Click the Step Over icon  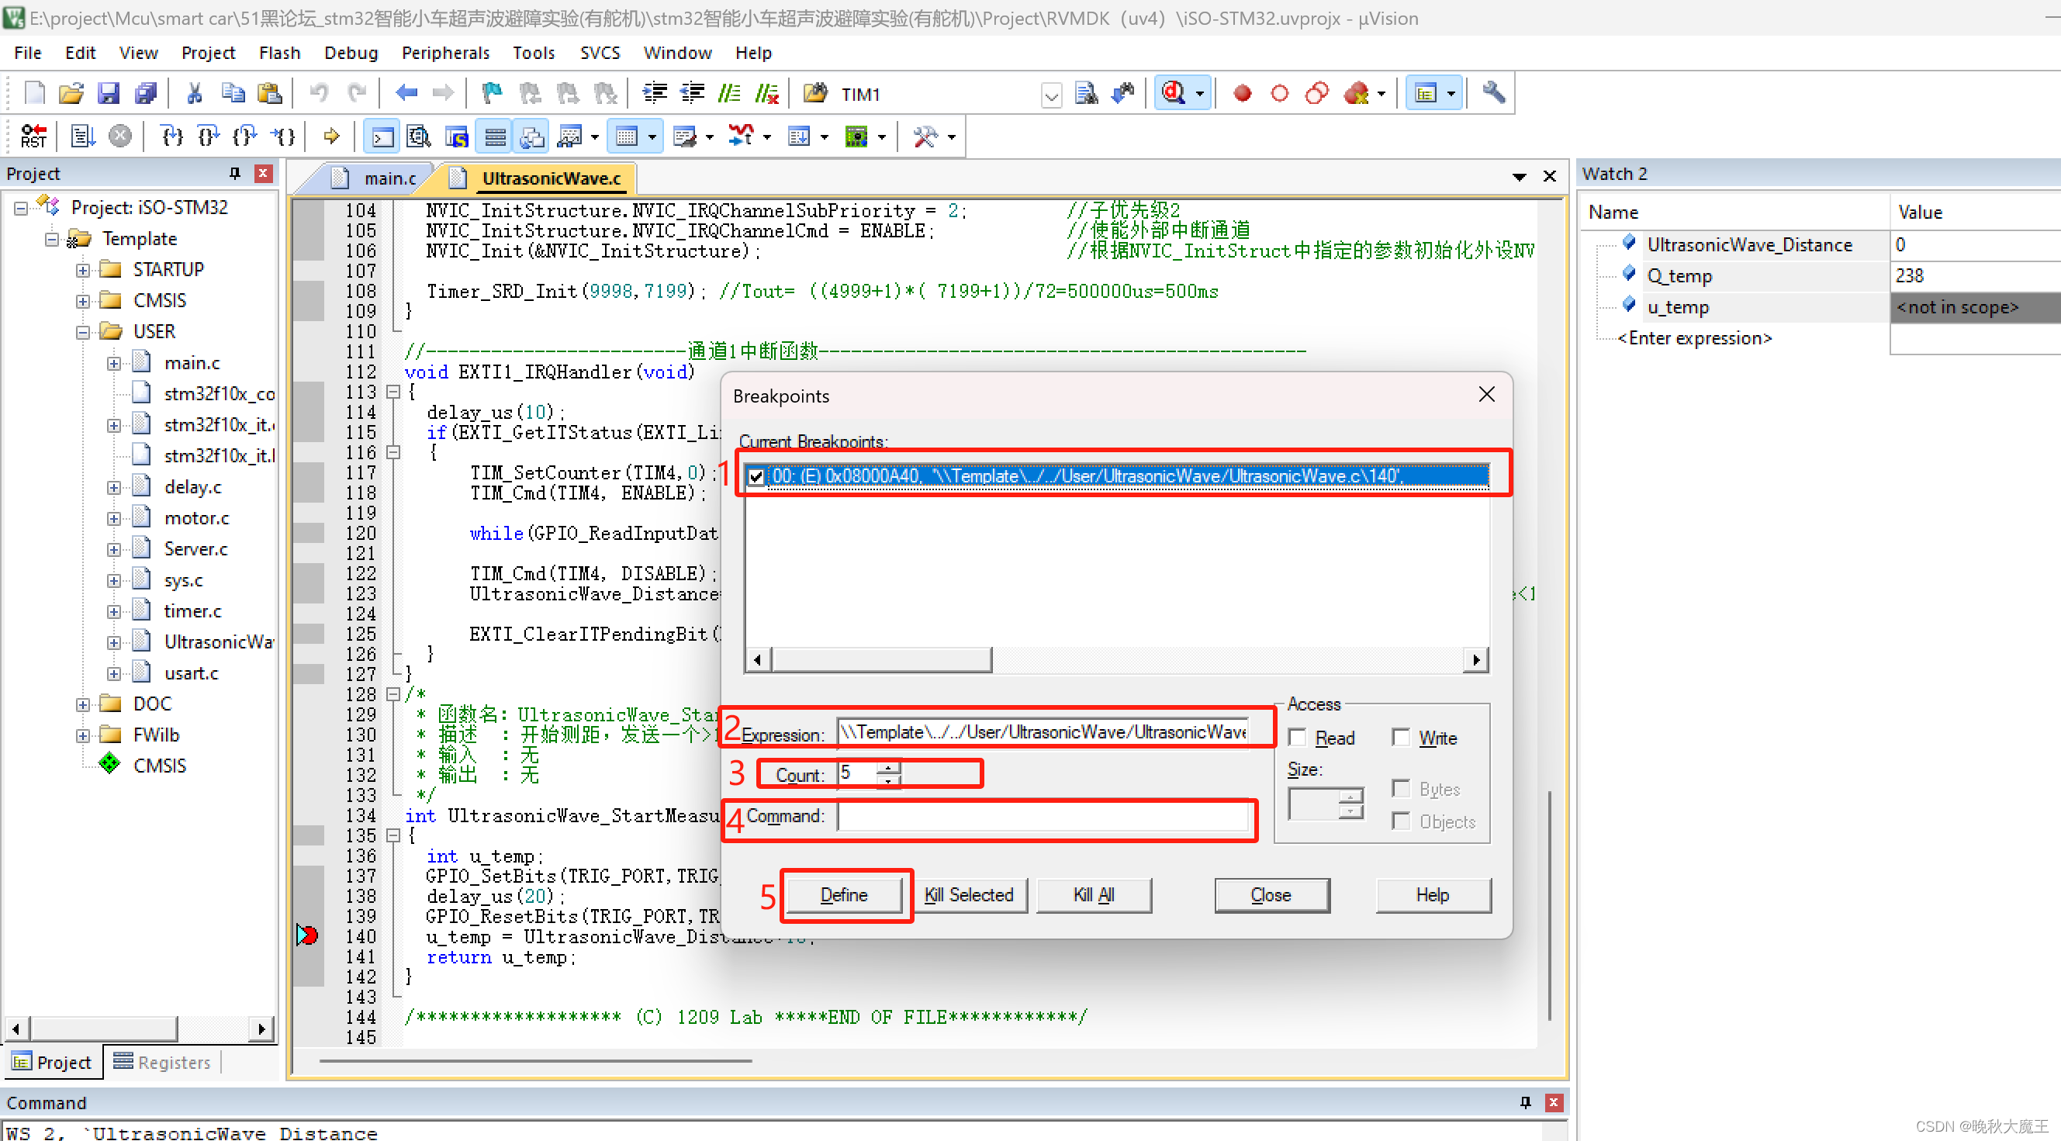(208, 136)
